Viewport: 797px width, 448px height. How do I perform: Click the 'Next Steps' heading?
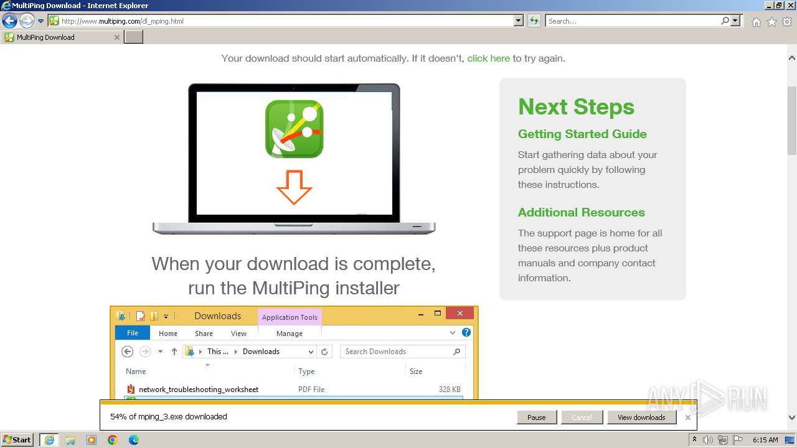(x=576, y=107)
